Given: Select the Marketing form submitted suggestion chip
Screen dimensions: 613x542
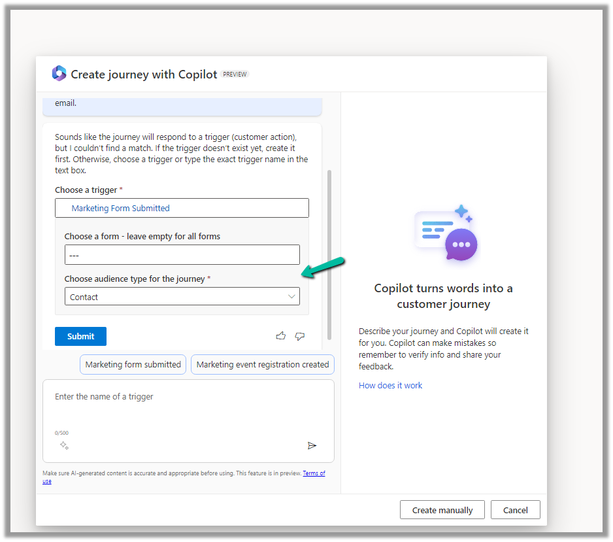Looking at the screenshot, I should (133, 365).
